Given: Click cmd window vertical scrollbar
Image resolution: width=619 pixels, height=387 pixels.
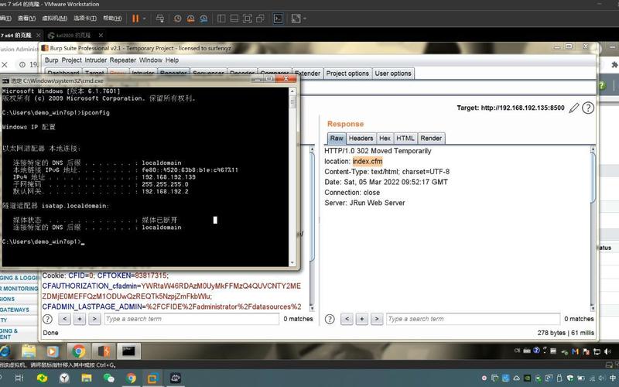Looking at the screenshot, I should [292, 176].
